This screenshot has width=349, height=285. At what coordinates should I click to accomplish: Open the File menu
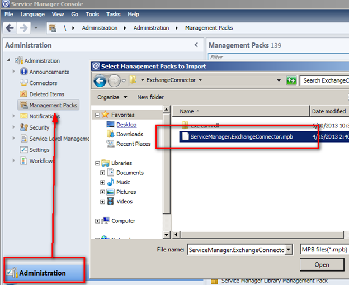(x=9, y=14)
